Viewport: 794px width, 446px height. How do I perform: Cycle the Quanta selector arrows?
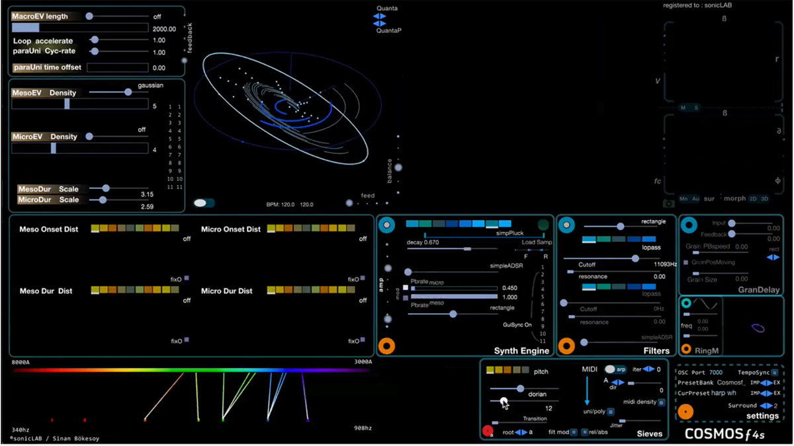click(380, 17)
